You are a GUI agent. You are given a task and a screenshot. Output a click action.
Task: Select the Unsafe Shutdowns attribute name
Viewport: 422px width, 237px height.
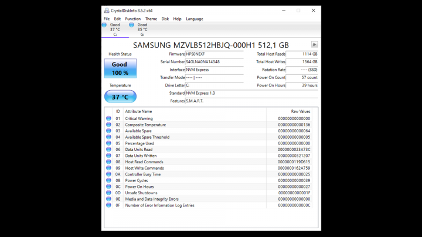pos(141,193)
